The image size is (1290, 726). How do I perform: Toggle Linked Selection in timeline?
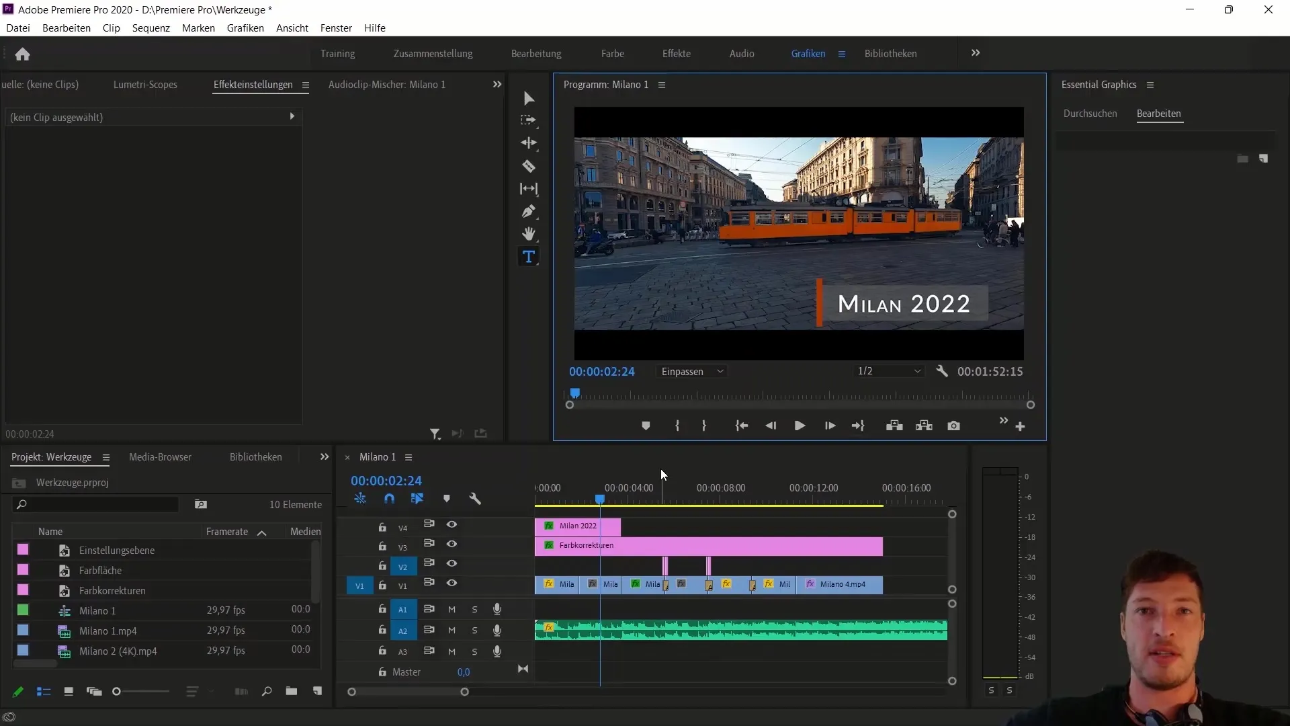(417, 499)
